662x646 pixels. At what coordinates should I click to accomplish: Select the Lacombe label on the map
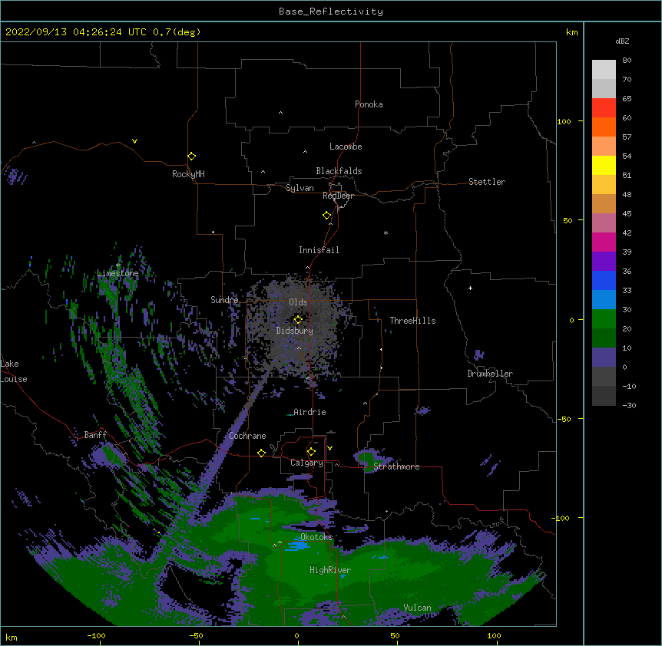(x=346, y=147)
